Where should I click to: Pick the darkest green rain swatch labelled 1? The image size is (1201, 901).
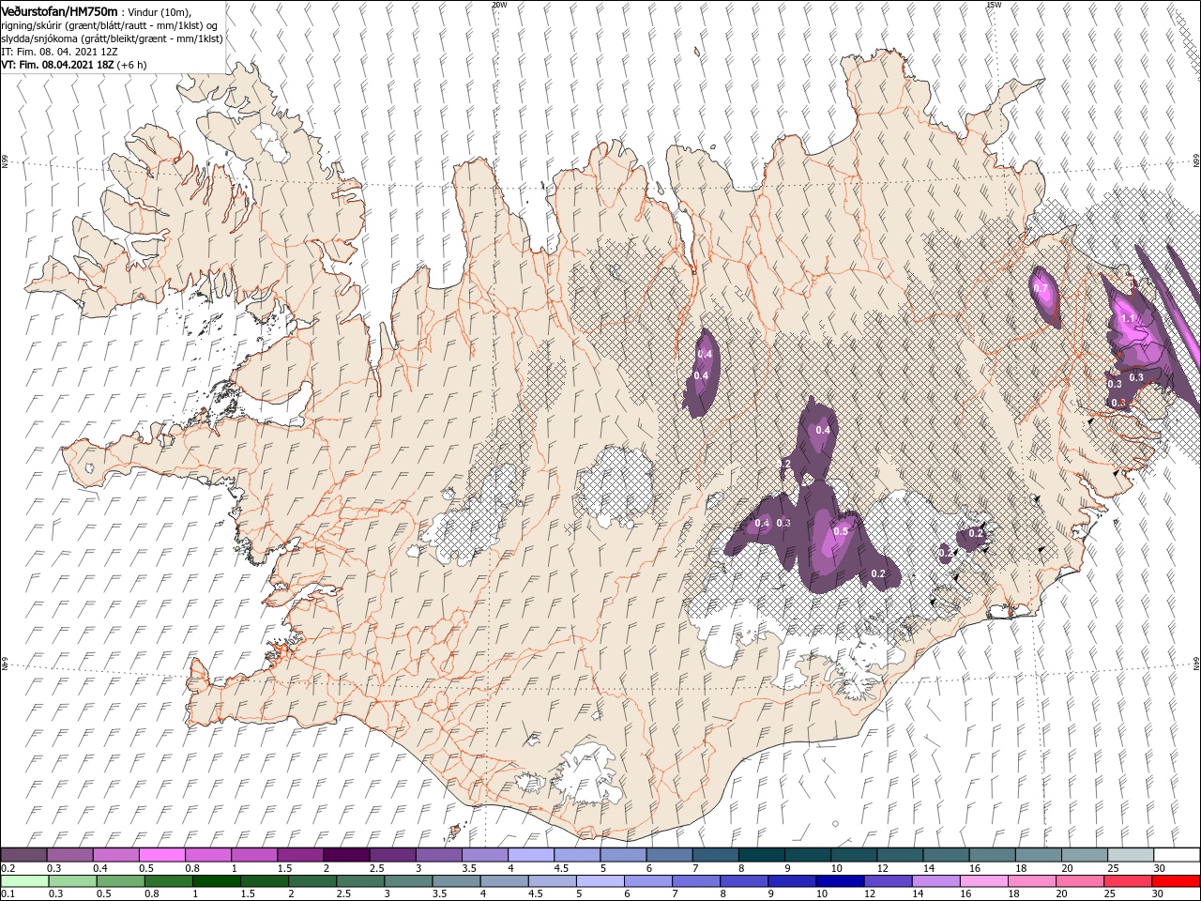point(216,881)
